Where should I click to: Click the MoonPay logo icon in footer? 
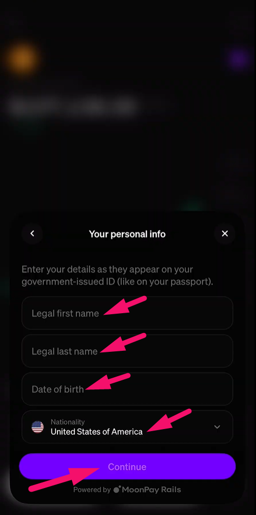click(118, 490)
